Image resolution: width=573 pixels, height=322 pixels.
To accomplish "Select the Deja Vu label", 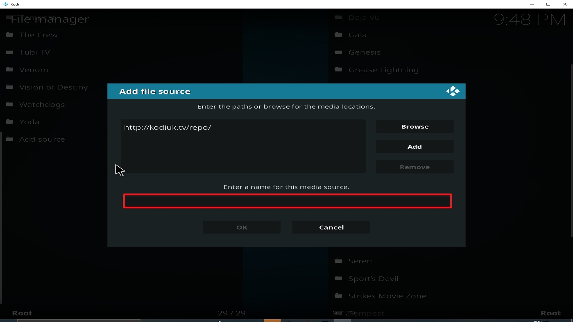I will coord(364,18).
